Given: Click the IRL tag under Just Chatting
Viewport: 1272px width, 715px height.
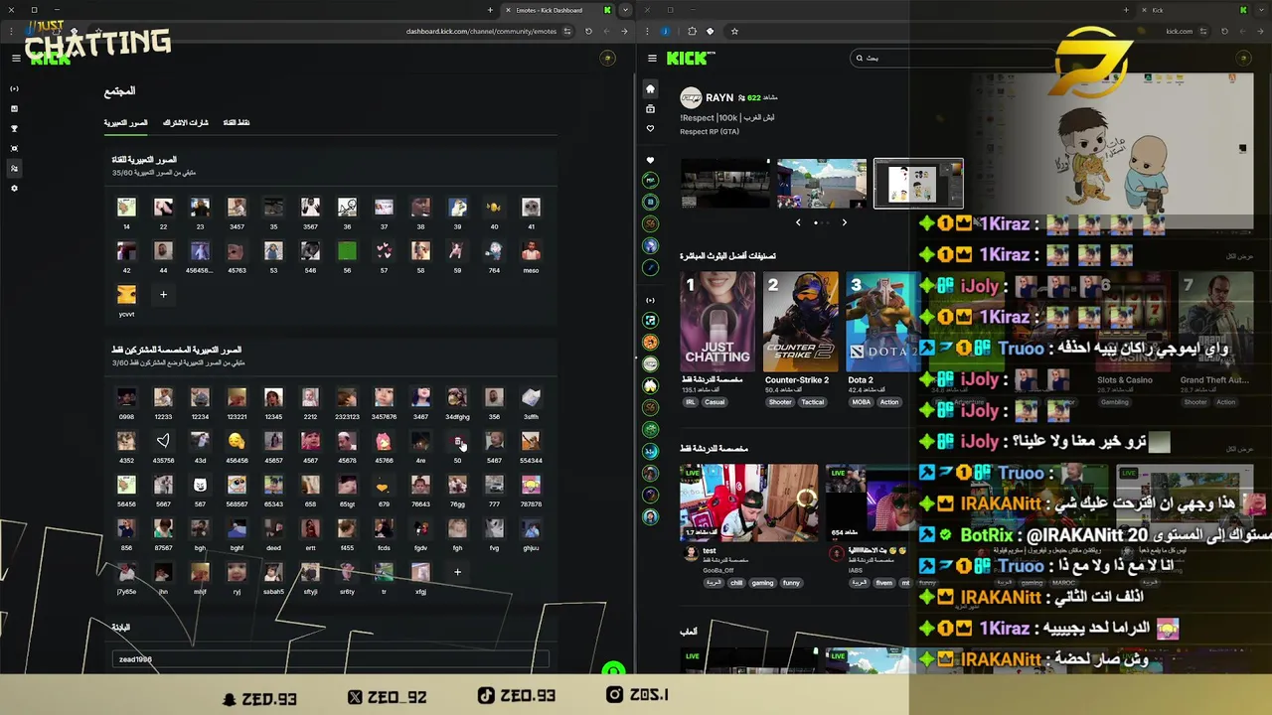Looking at the screenshot, I should [690, 402].
